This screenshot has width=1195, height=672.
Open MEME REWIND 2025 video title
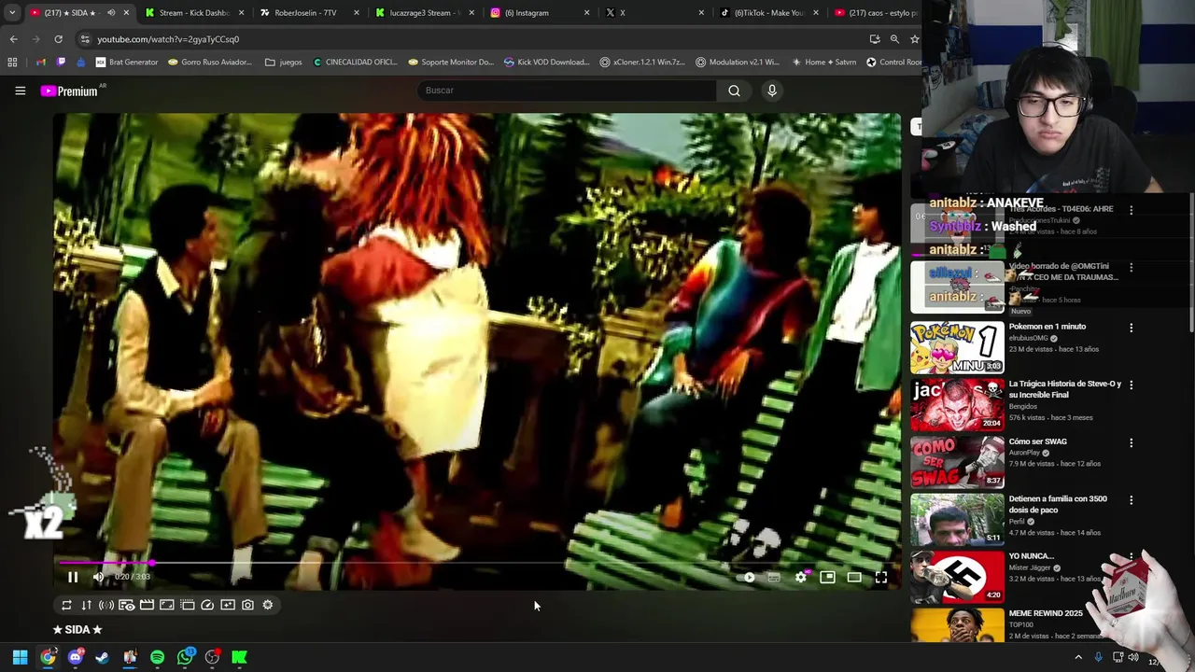1046,613
